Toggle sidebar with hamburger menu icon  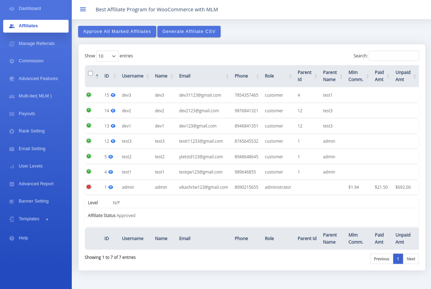83,9
